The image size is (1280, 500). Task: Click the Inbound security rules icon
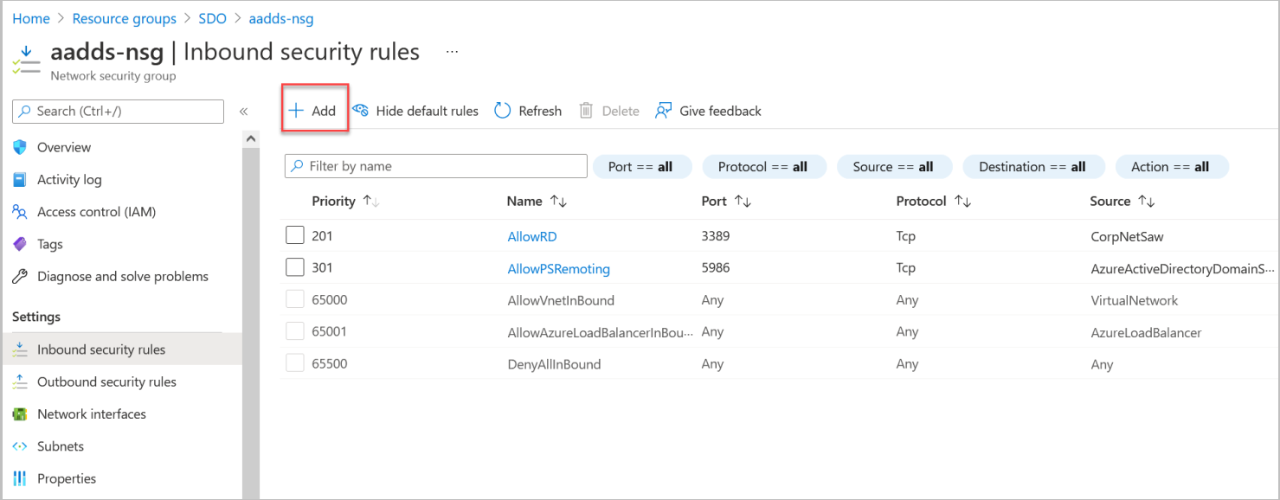click(20, 349)
